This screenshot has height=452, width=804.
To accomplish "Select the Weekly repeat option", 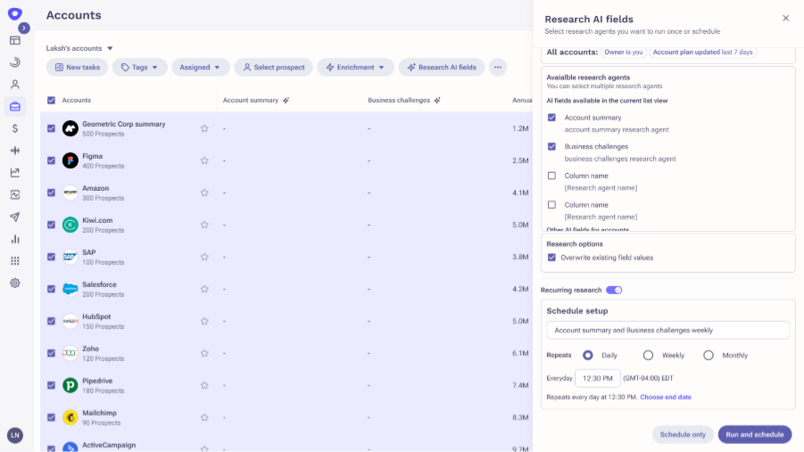I will pyautogui.click(x=648, y=355).
